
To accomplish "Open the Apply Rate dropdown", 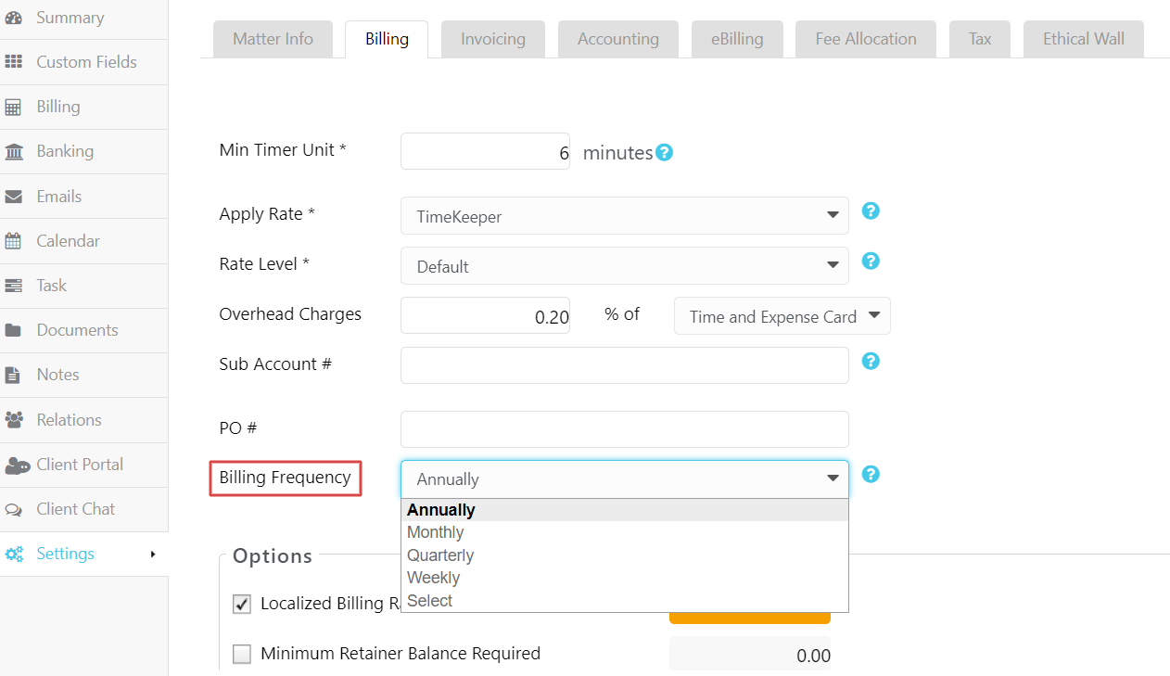I will pyautogui.click(x=624, y=216).
